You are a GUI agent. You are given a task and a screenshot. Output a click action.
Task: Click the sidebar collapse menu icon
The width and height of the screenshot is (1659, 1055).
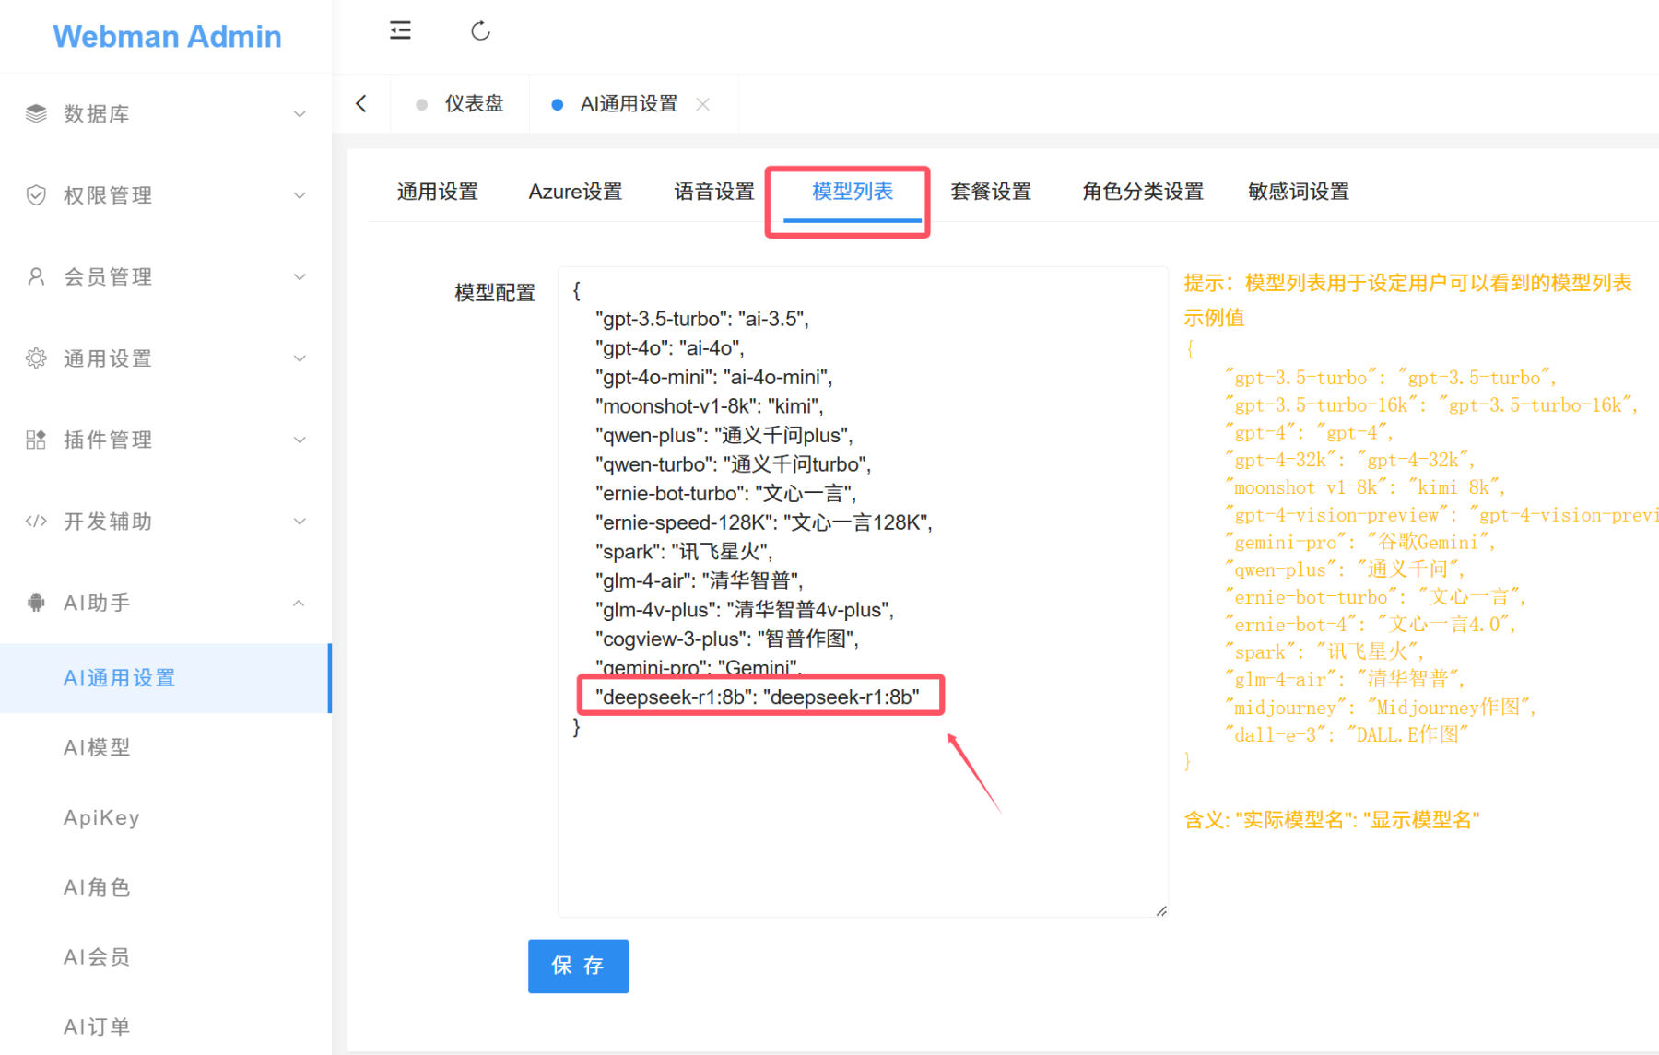point(400,30)
